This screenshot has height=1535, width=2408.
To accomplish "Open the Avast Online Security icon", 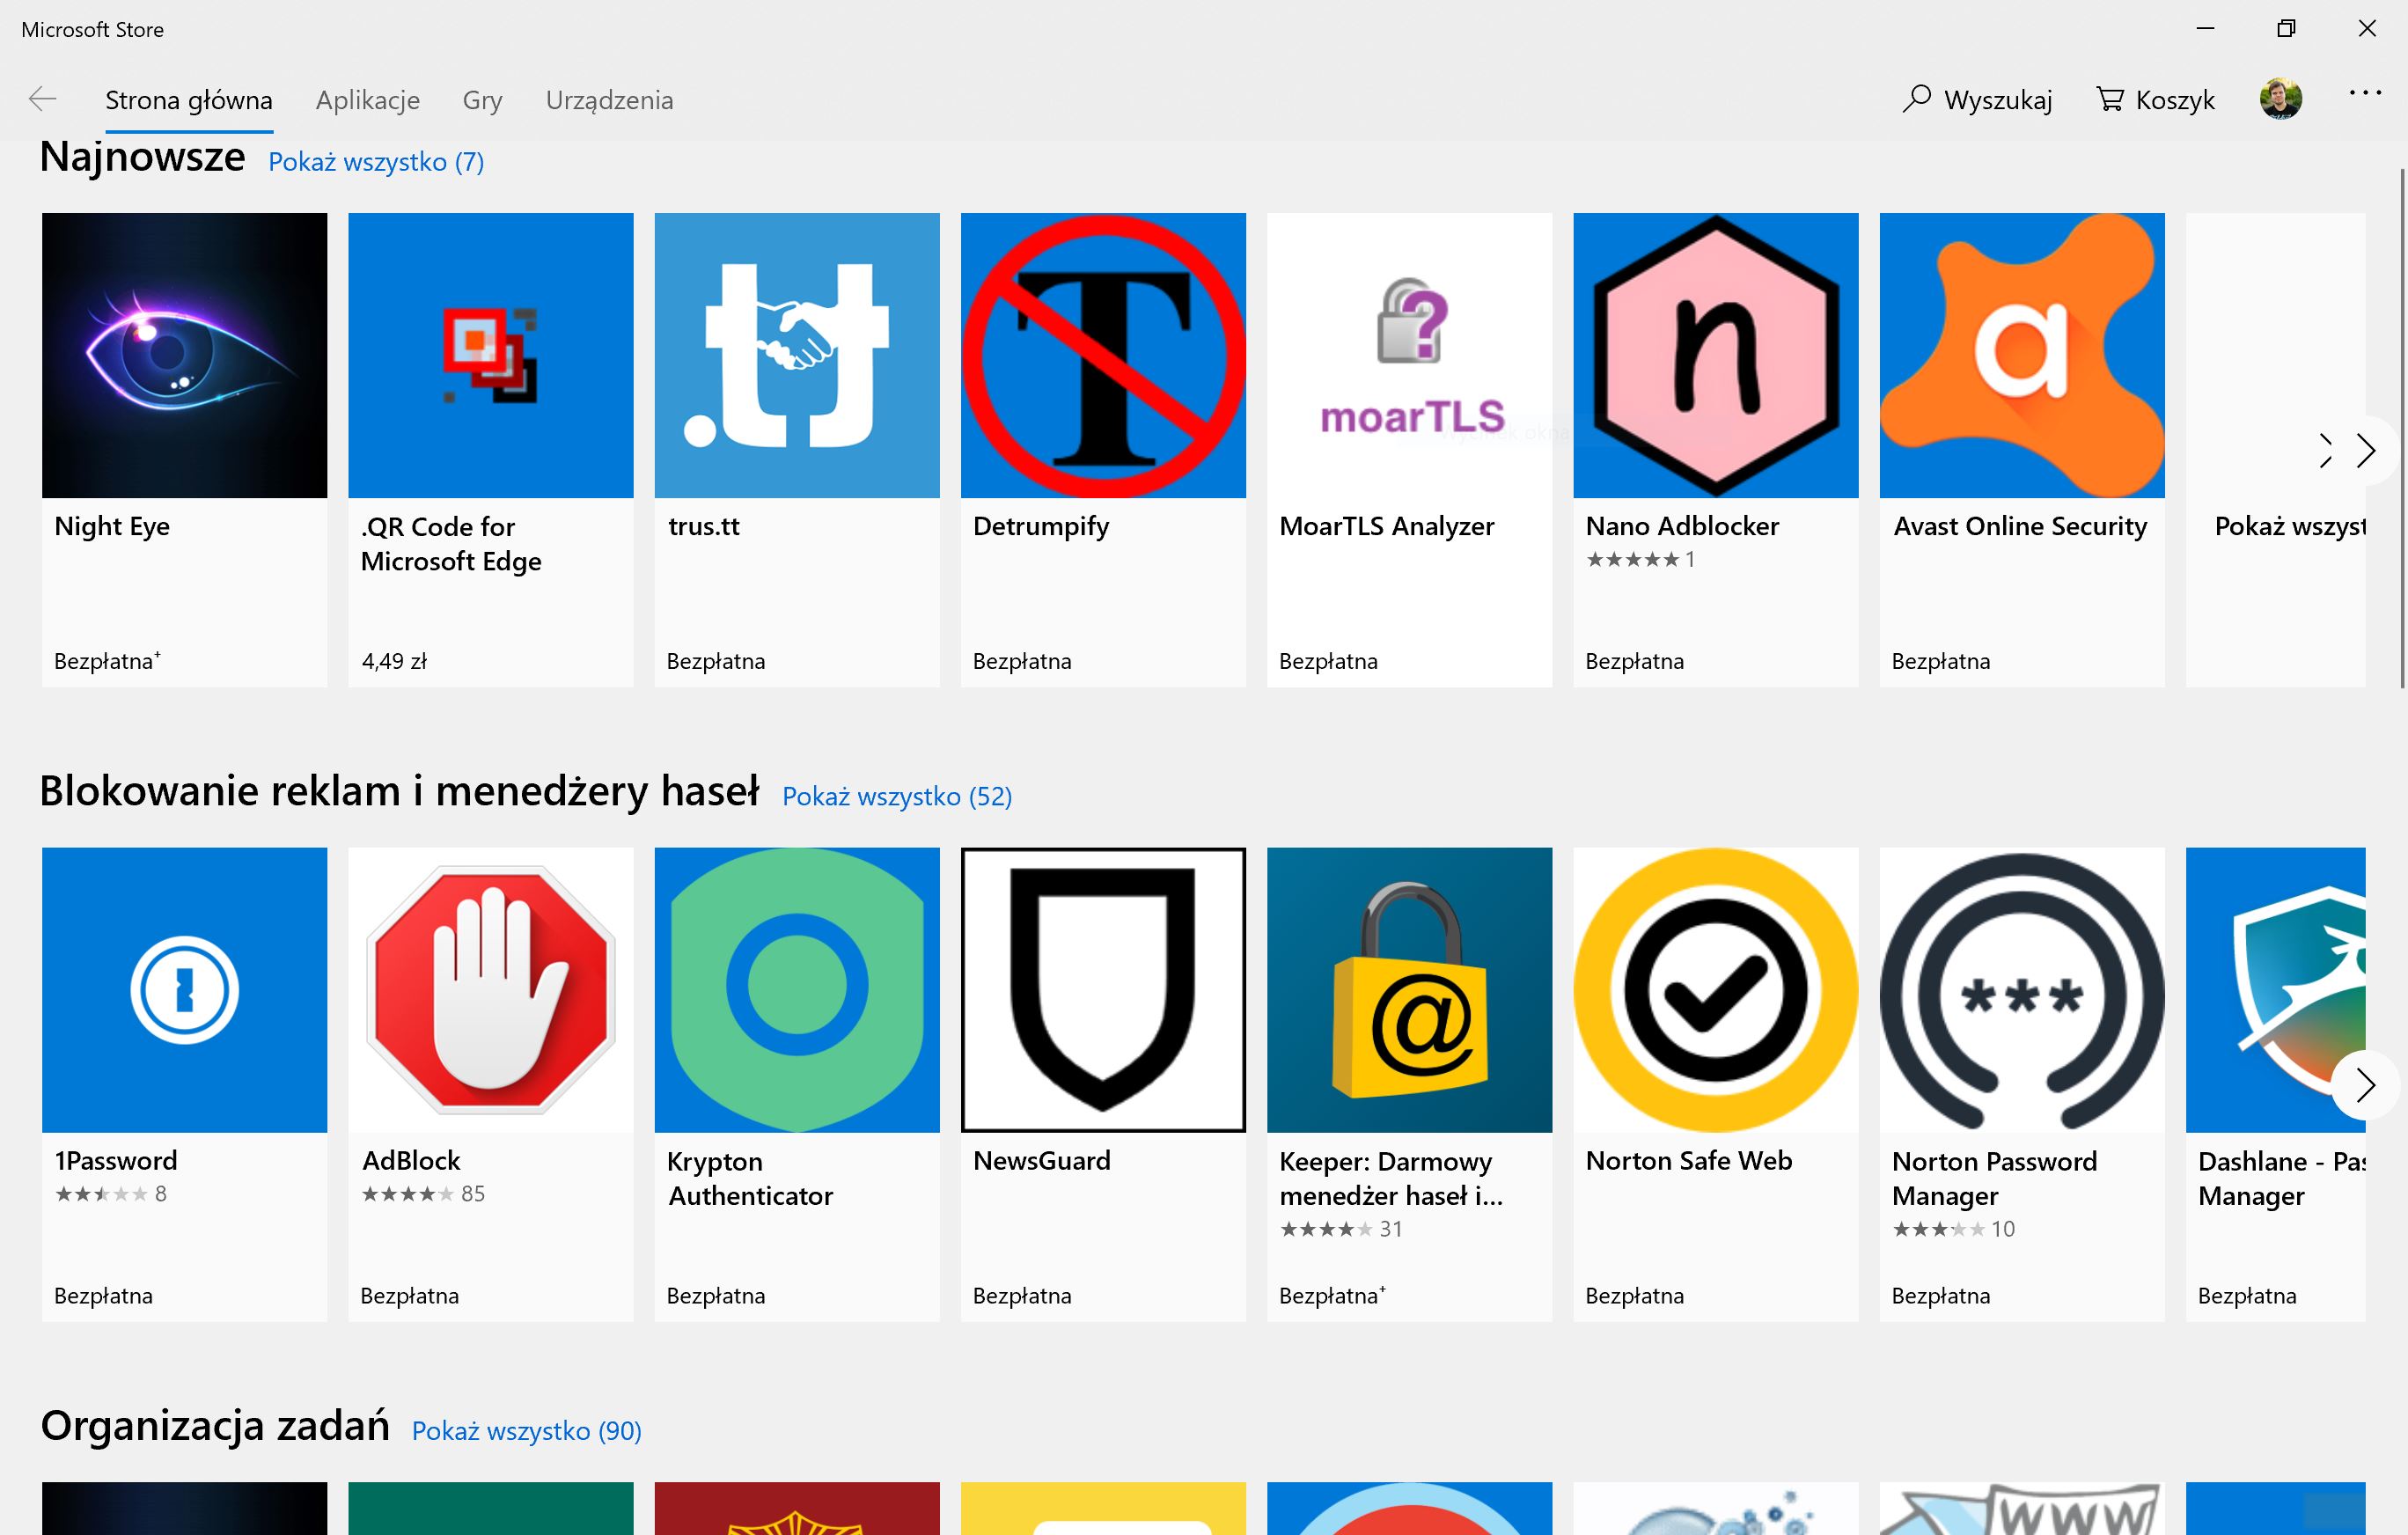I will tap(2022, 355).
